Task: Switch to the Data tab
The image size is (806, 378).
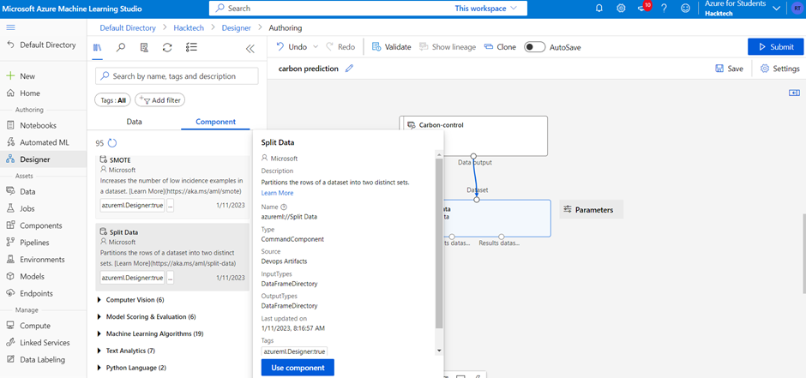Action: click(x=134, y=122)
